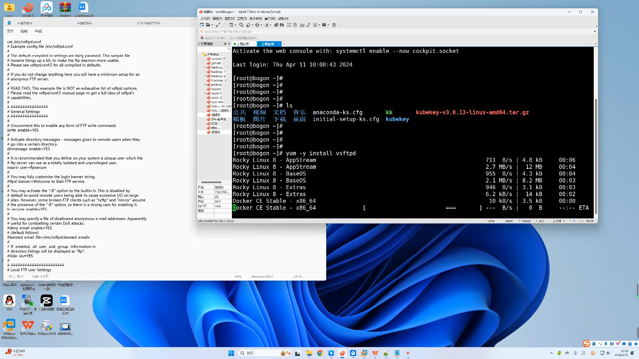Open the Windows Start button on taskbar

pos(231,353)
